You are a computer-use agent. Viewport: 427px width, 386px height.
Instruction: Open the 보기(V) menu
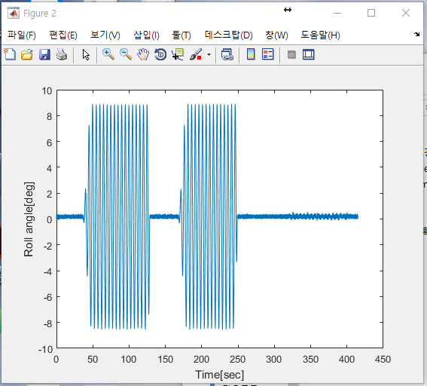(105, 35)
